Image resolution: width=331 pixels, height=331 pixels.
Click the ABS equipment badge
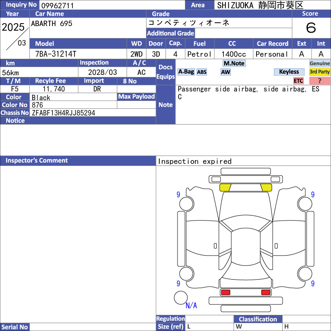201,72
